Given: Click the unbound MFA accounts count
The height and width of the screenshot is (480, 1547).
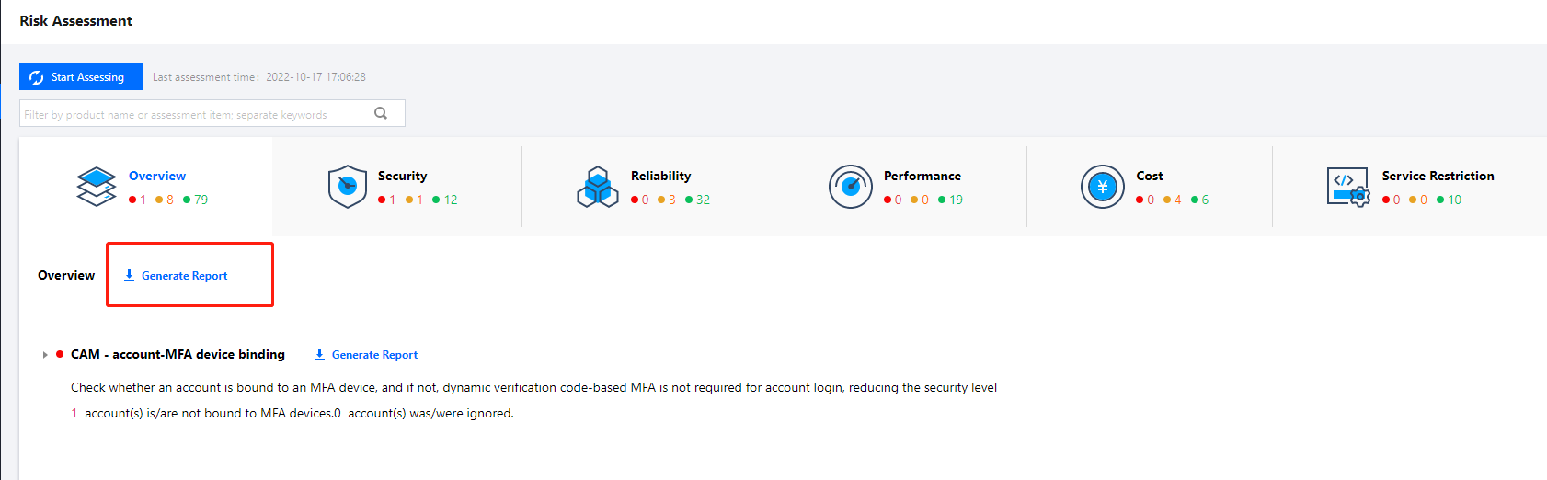Looking at the screenshot, I should [x=74, y=414].
